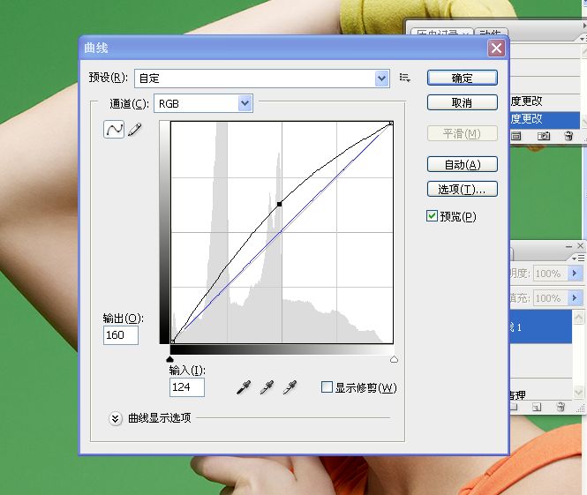Open the opacity 100% slider arrow in Layers panel
The height and width of the screenshot is (495, 587).
575,274
